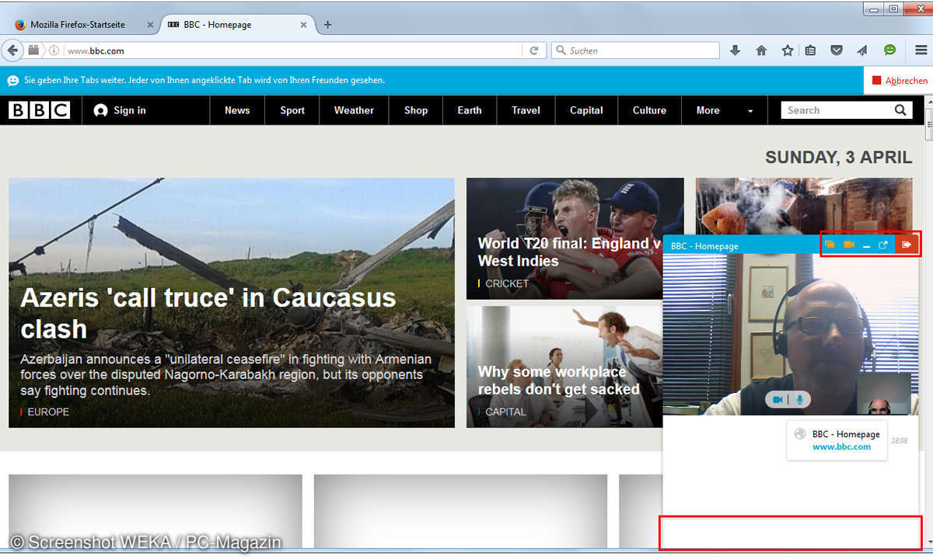Viewport: 933px width, 559px height.
Task: Open BBC Weather section
Action: click(x=354, y=110)
